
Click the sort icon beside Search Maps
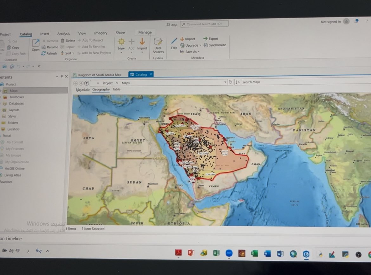pos(237,82)
